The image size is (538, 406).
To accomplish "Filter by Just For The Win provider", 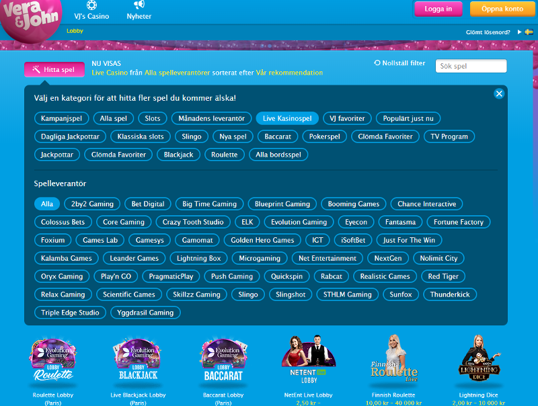I will point(409,240).
